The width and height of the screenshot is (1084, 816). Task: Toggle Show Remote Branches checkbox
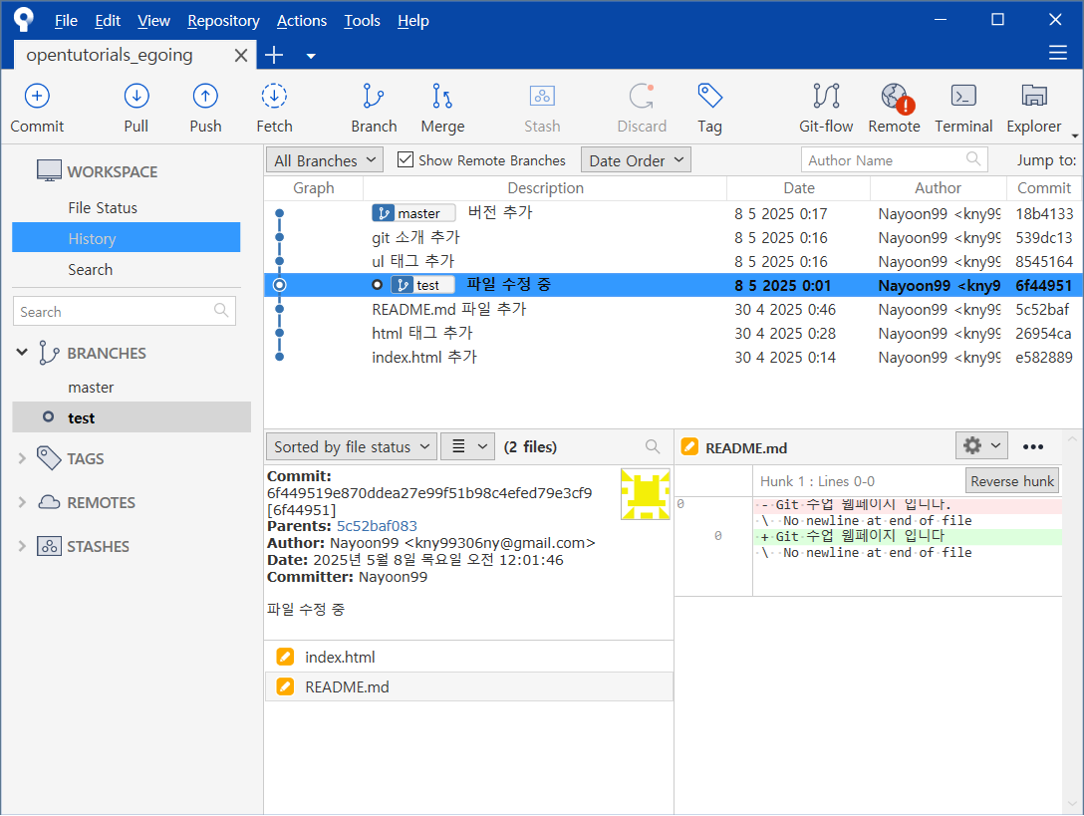coord(406,159)
